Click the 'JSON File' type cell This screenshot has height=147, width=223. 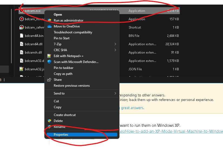[x=135, y=69]
